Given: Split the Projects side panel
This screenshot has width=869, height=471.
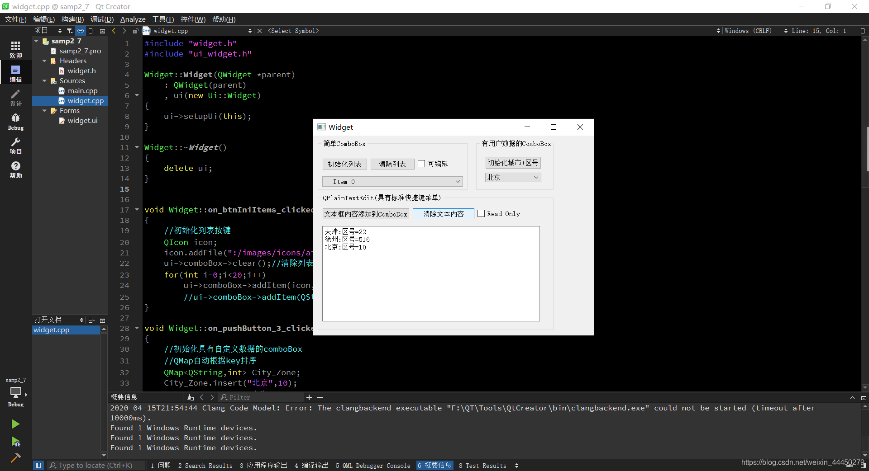Looking at the screenshot, I should click(x=92, y=31).
